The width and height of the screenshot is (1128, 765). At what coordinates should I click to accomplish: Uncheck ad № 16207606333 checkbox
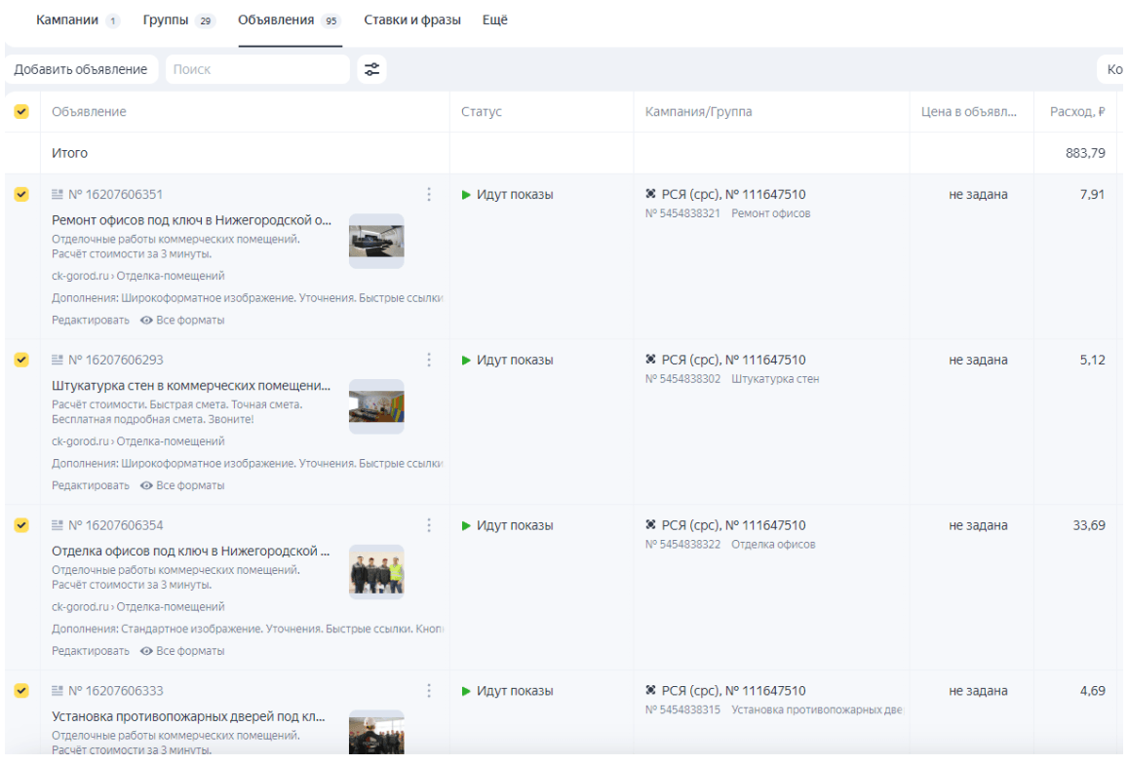tap(21, 690)
